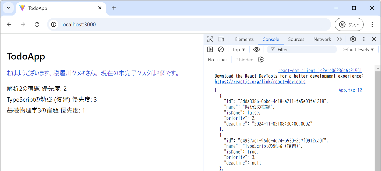Go back to previous page
The width and height of the screenshot is (381, 171).
[x=9, y=25]
